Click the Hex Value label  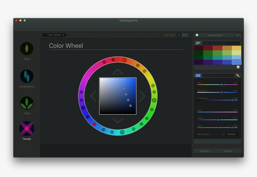pos(203,134)
